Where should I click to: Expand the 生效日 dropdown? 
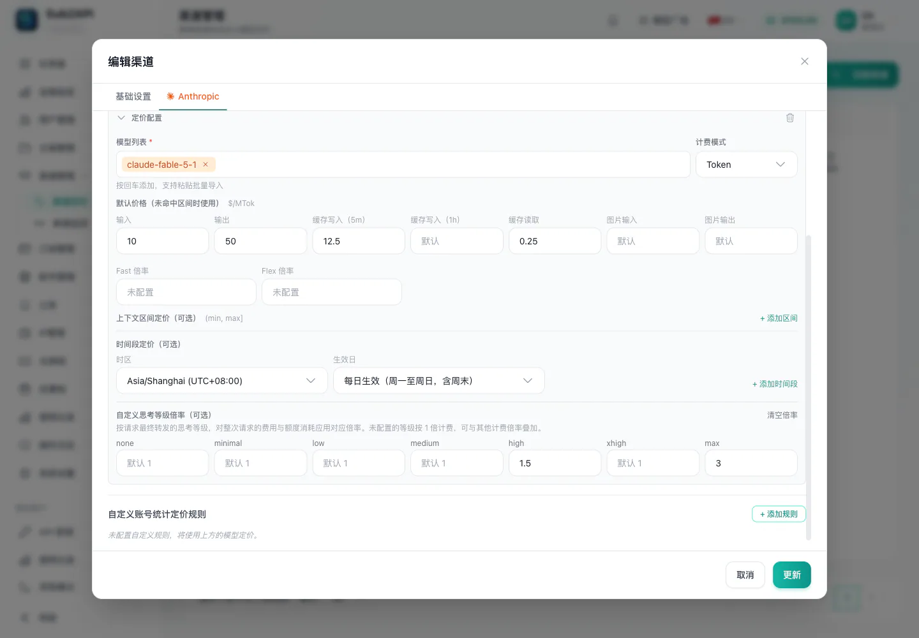pyautogui.click(x=438, y=381)
